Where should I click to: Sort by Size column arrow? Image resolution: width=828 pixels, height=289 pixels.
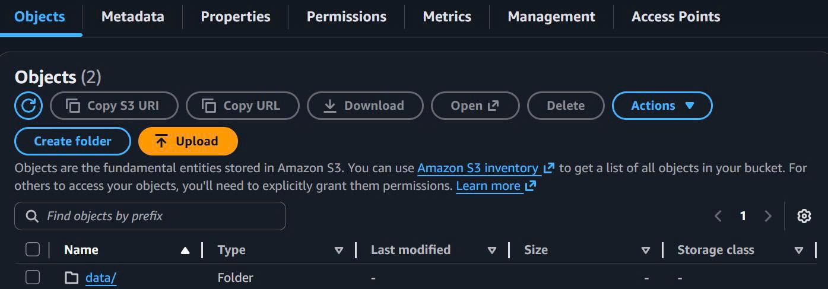click(x=646, y=250)
